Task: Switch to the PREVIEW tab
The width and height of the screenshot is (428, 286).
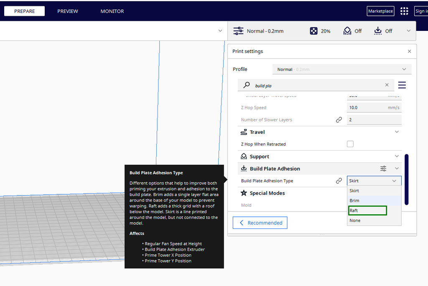Action: [x=68, y=11]
